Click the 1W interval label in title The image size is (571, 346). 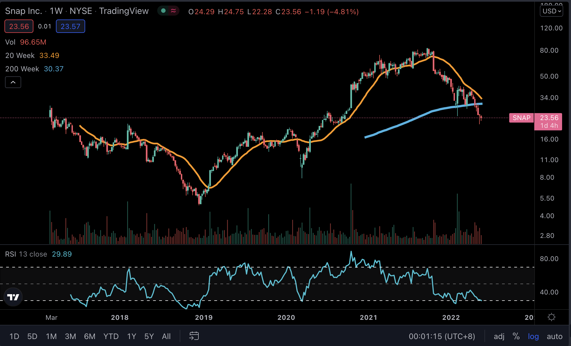click(56, 11)
